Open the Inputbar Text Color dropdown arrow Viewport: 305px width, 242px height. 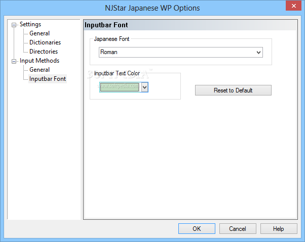point(144,87)
